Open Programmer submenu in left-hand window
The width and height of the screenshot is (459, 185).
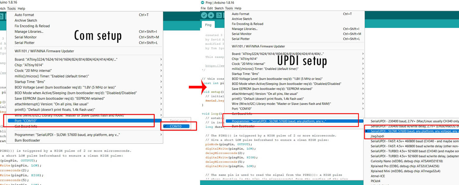point(84,135)
